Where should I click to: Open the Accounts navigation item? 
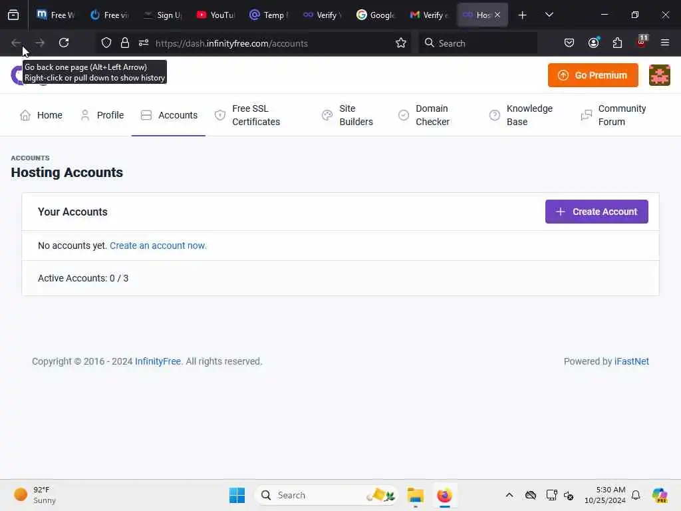click(169, 115)
